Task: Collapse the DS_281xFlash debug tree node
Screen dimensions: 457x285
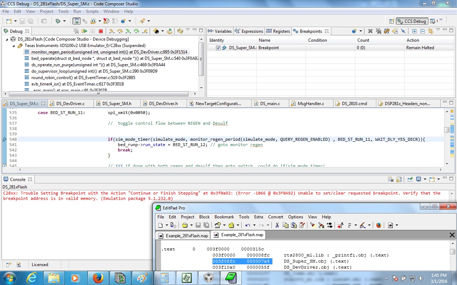Action: pyautogui.click(x=7, y=39)
